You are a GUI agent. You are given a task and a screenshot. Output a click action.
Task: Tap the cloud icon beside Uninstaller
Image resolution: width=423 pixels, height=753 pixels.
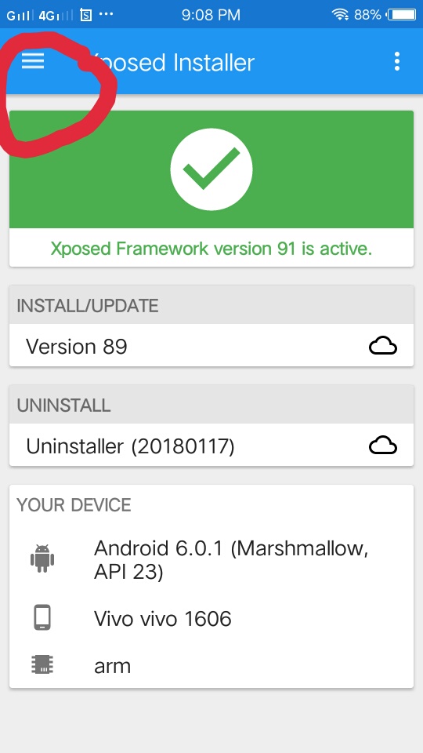[383, 446]
